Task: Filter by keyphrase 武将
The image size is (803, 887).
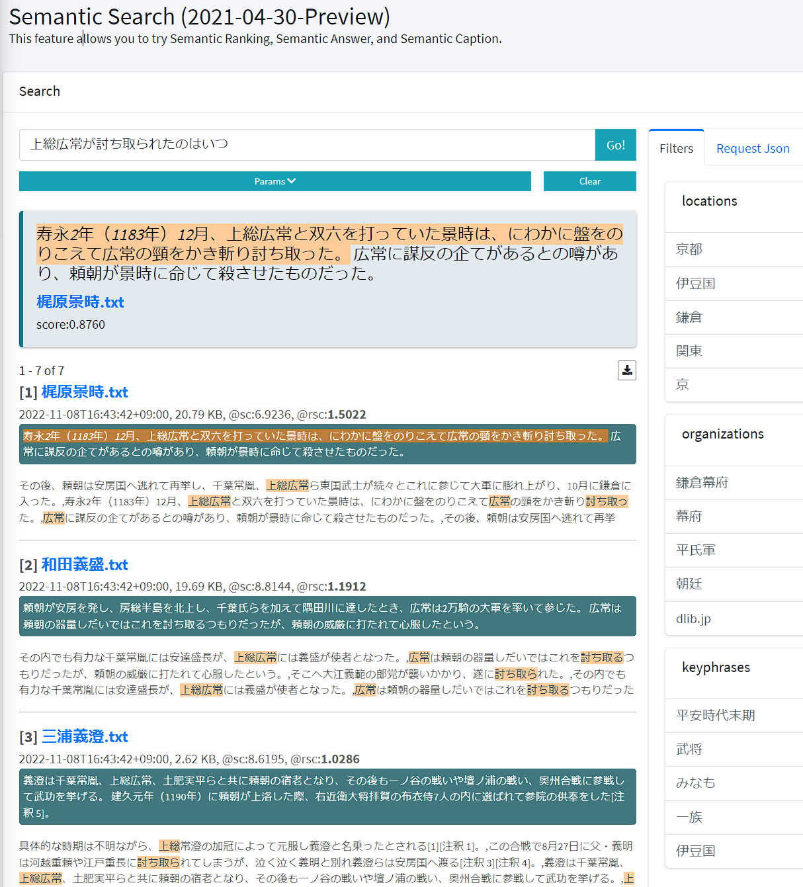Action: [734, 749]
